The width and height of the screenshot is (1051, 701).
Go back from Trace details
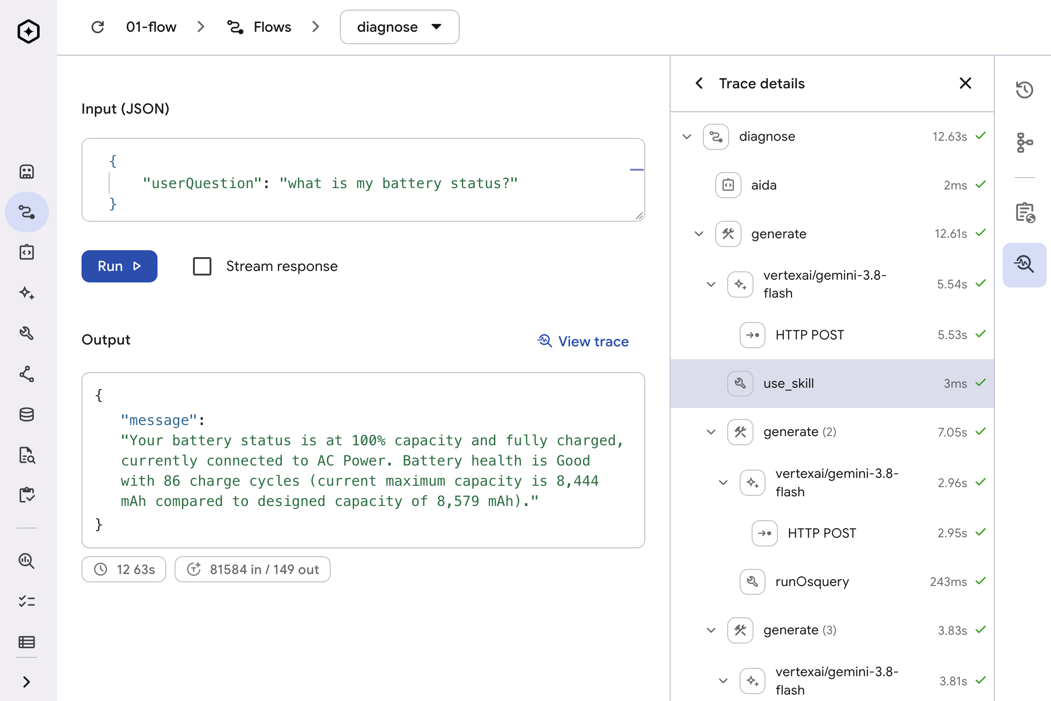coord(699,83)
